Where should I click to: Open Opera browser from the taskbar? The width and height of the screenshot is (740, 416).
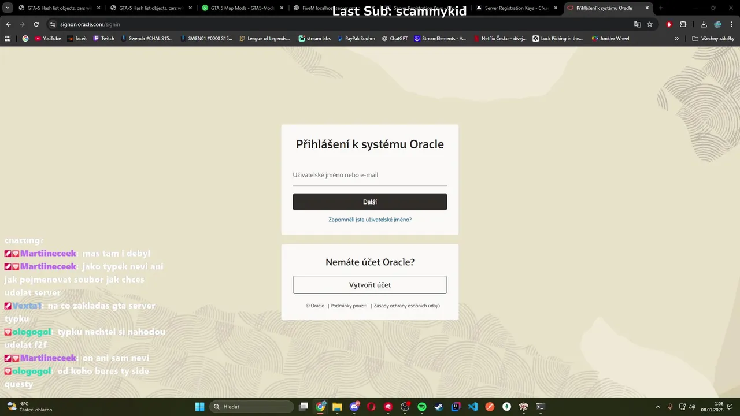(371, 407)
